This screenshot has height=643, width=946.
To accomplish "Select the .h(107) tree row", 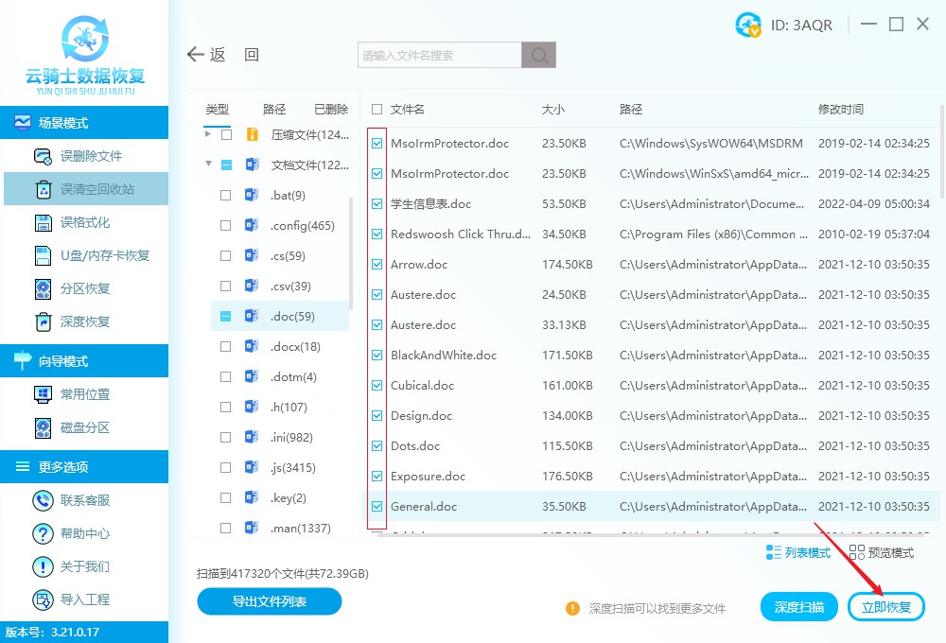I will (280, 408).
